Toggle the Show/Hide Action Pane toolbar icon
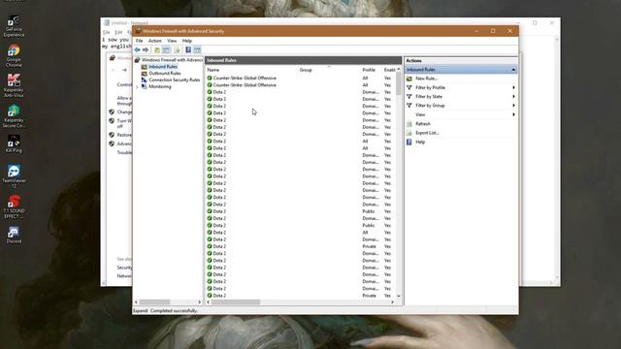Viewport: 621px width, 349px height. pos(197,49)
